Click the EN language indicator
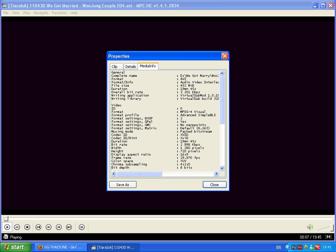The width and height of the screenshot is (336, 252). pos(279,247)
